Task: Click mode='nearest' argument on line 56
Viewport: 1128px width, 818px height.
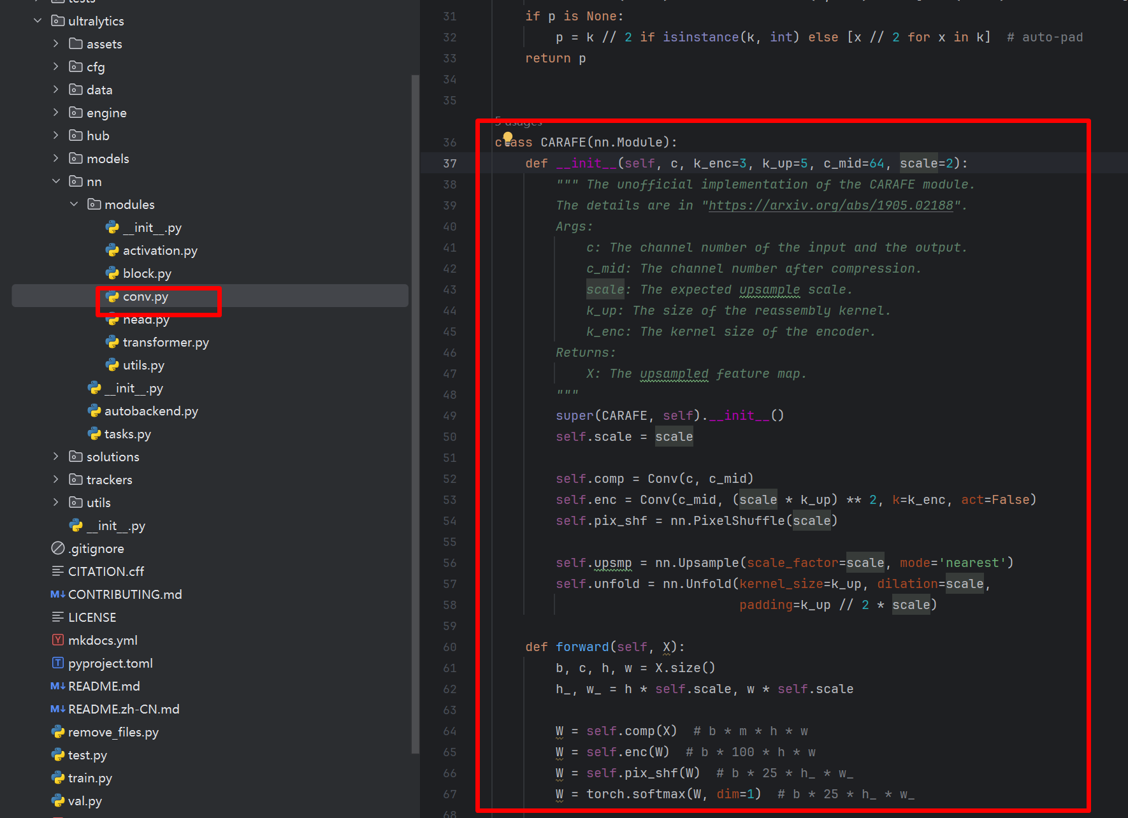Action: coord(953,563)
